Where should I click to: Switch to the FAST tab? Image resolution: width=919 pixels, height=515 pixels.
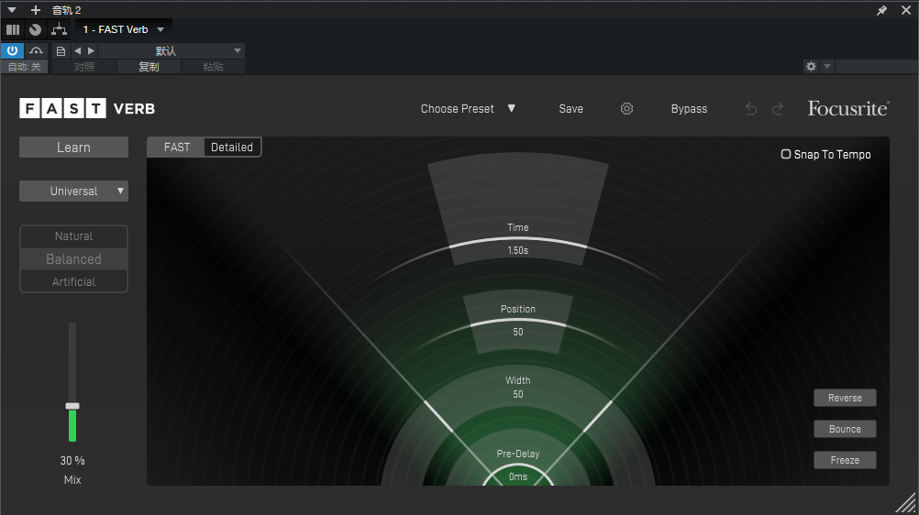(x=176, y=147)
